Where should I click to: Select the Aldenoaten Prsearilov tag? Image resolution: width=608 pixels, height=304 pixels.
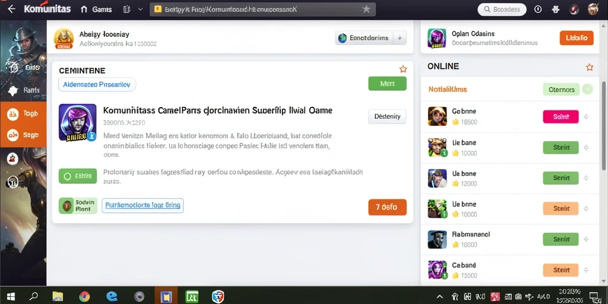coord(97,84)
